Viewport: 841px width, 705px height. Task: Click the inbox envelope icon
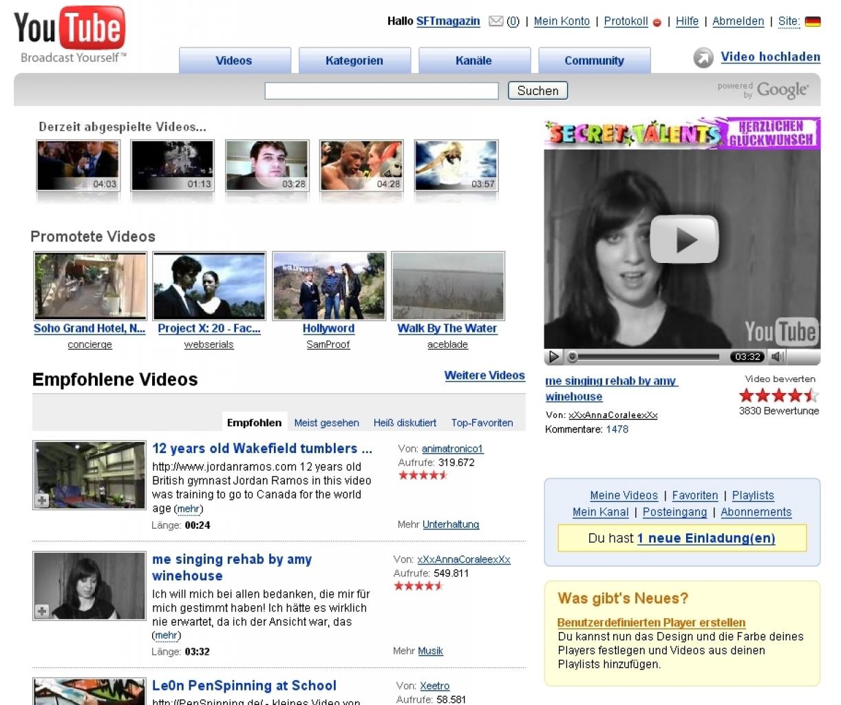point(496,21)
